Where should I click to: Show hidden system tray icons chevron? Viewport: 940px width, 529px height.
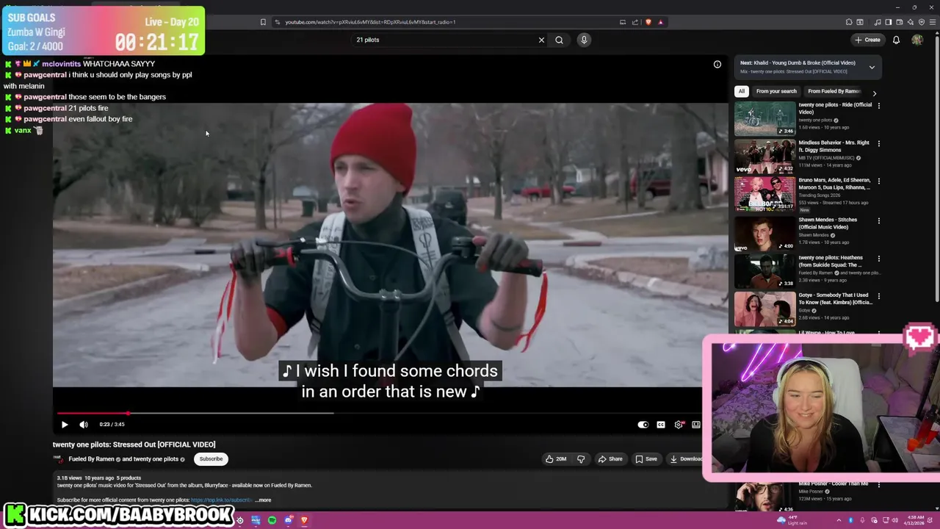[839, 520]
